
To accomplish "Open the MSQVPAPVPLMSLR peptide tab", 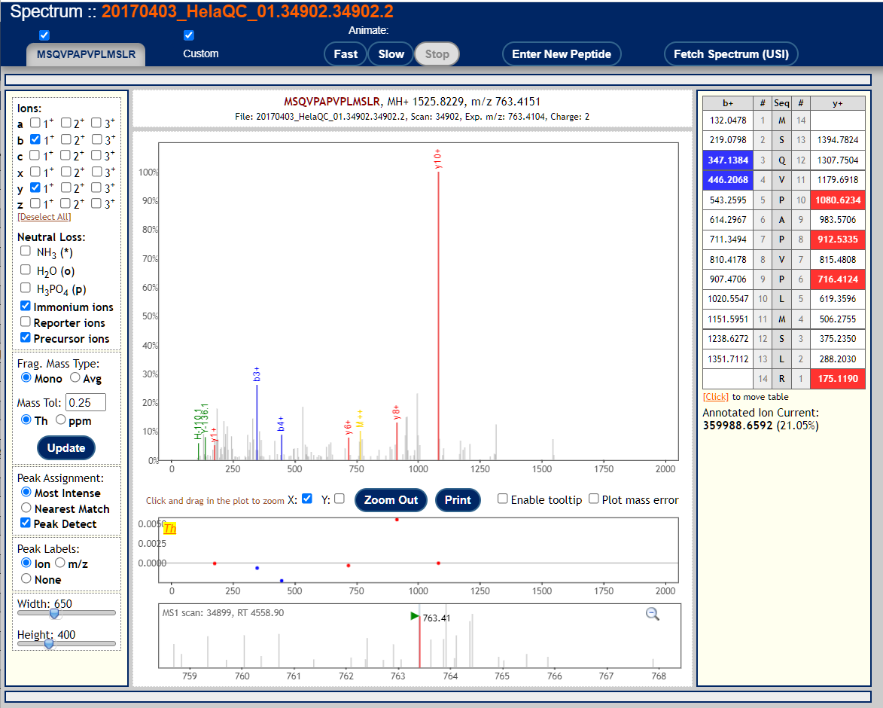I will pos(86,55).
